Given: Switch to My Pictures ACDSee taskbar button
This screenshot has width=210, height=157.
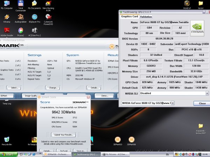Looking at the screenshot, I should click(x=115, y=154).
